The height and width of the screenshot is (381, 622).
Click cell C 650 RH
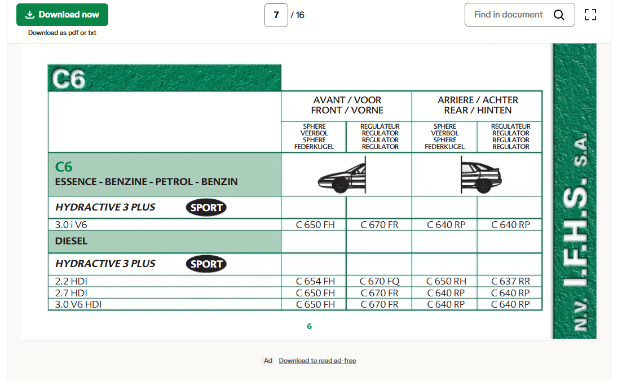(446, 281)
